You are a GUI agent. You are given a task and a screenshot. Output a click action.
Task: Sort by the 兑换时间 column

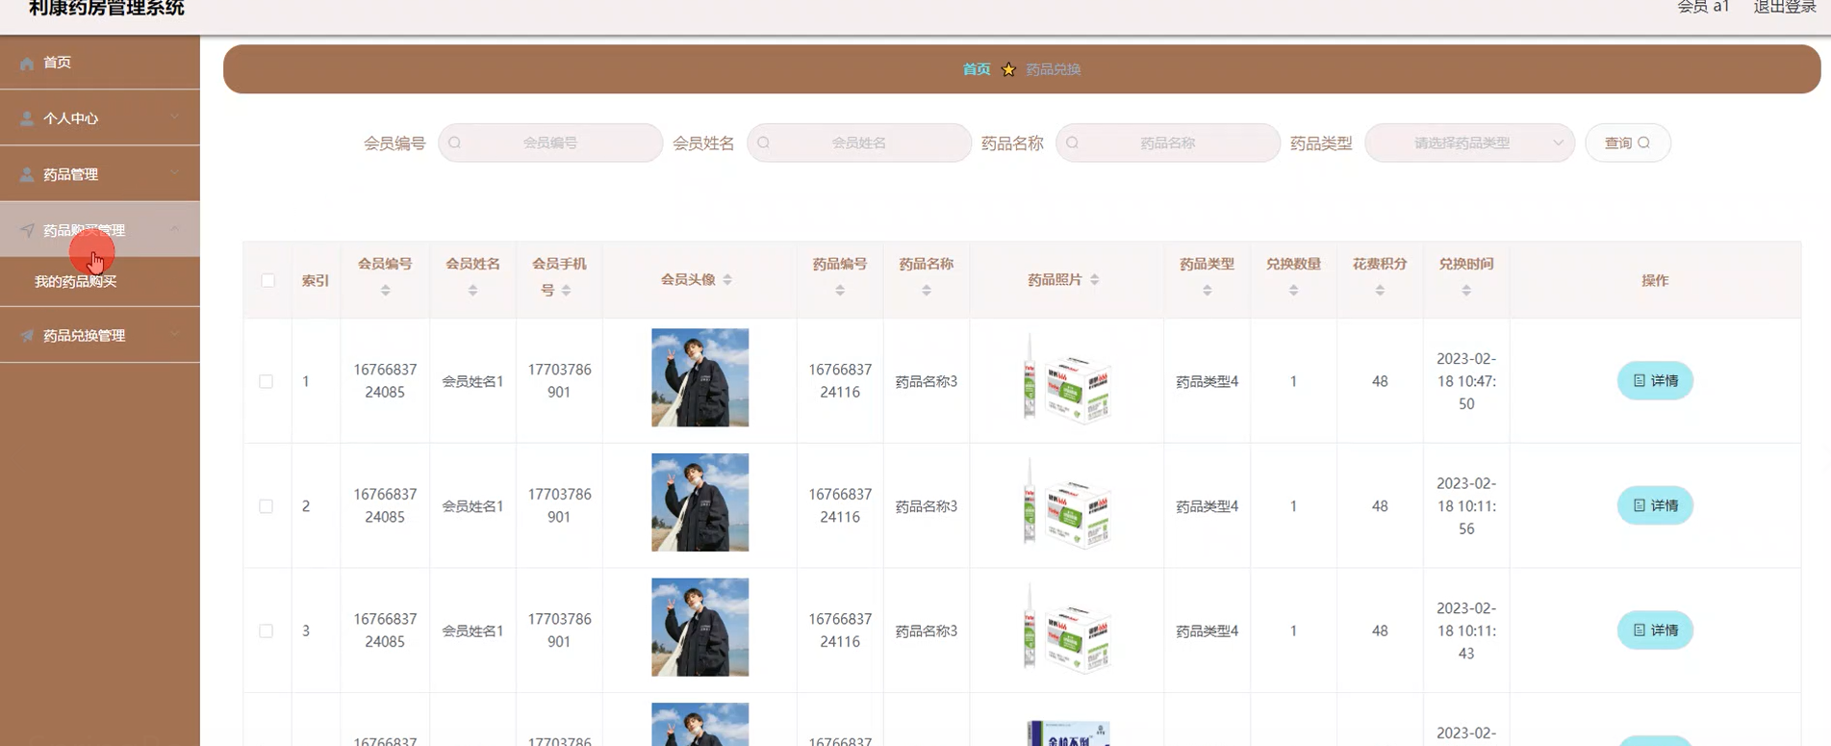1466,290
